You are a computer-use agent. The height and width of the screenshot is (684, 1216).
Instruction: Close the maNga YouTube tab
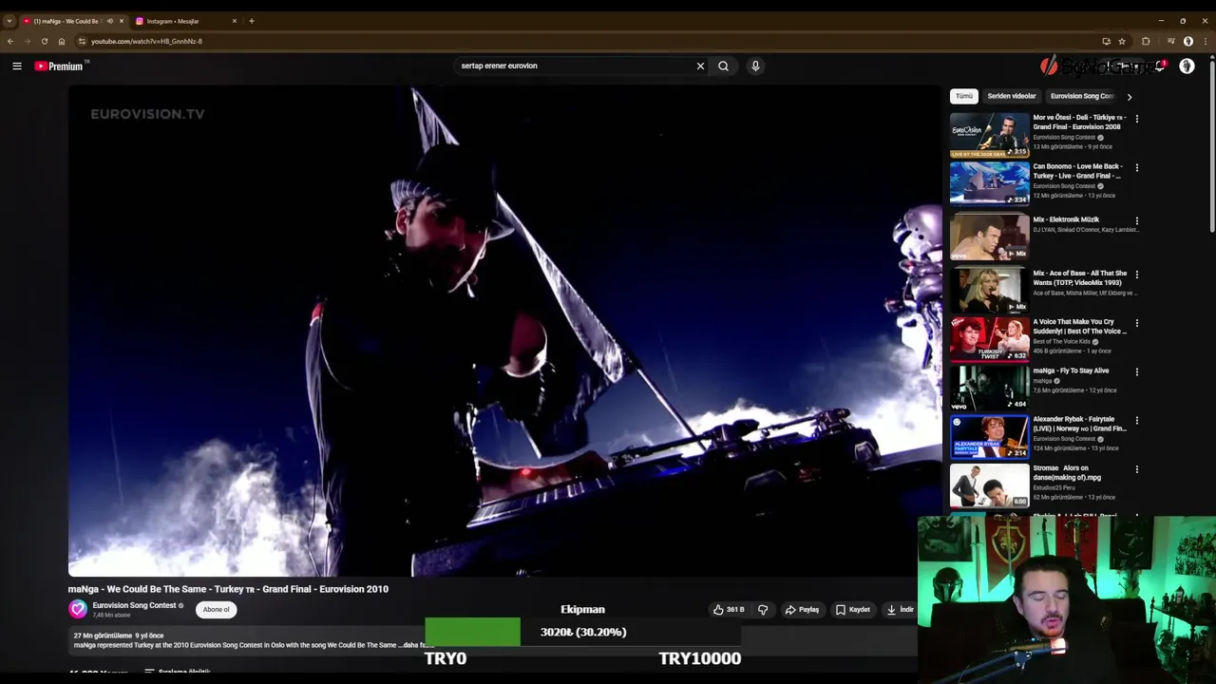(121, 21)
